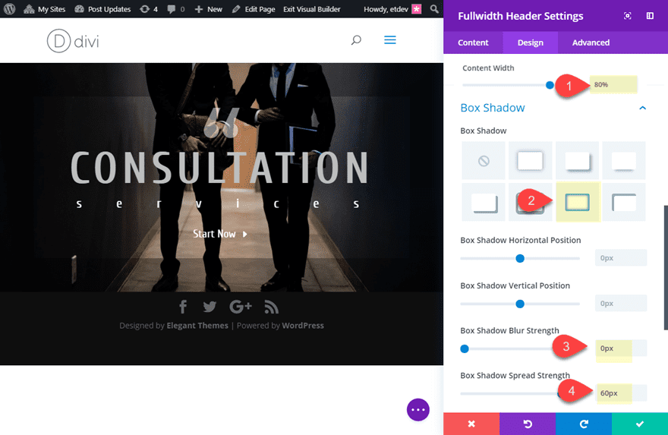This screenshot has height=435, width=668.
Task: Click the purple undo button
Action: 528,424
